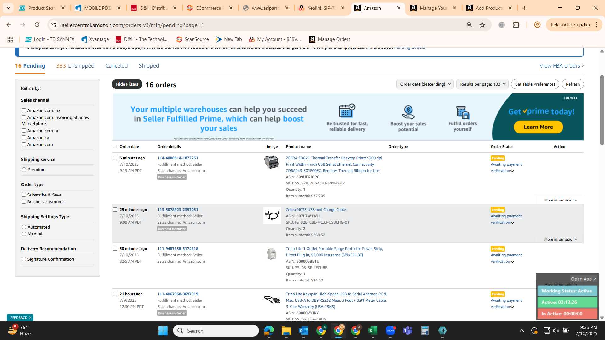This screenshot has width=605, height=340.
Task: View site information icon in address bar
Action: (x=54, y=25)
